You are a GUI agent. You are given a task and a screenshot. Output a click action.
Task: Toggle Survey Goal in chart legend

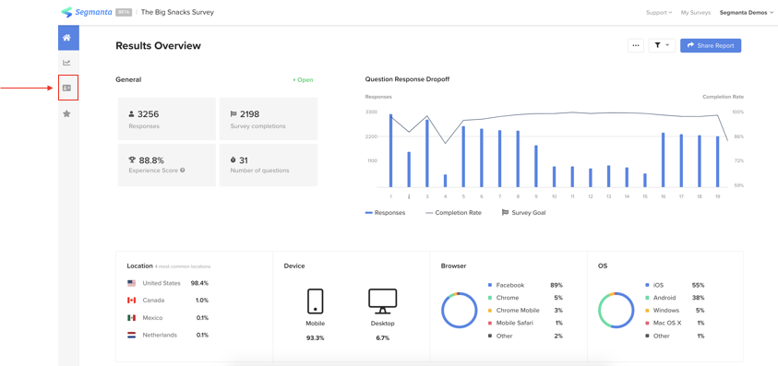point(523,213)
